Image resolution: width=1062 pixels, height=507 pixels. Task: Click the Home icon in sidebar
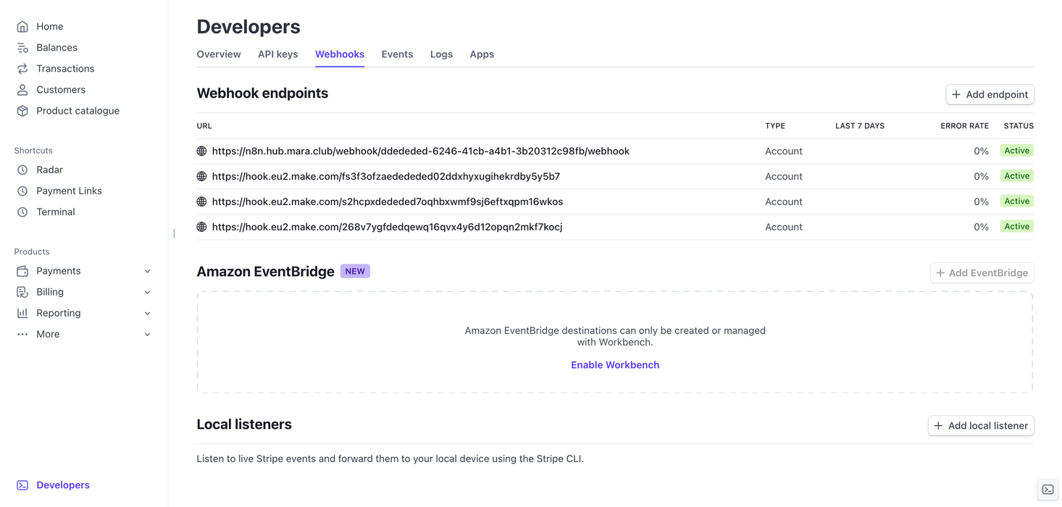[x=22, y=27]
